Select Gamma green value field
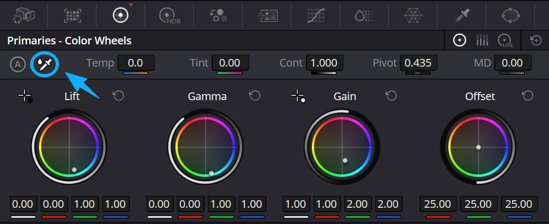Screen dimensions: 549x224 point(221,204)
